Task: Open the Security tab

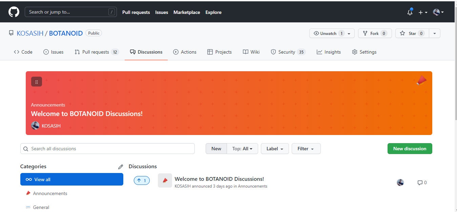Action: pyautogui.click(x=288, y=52)
